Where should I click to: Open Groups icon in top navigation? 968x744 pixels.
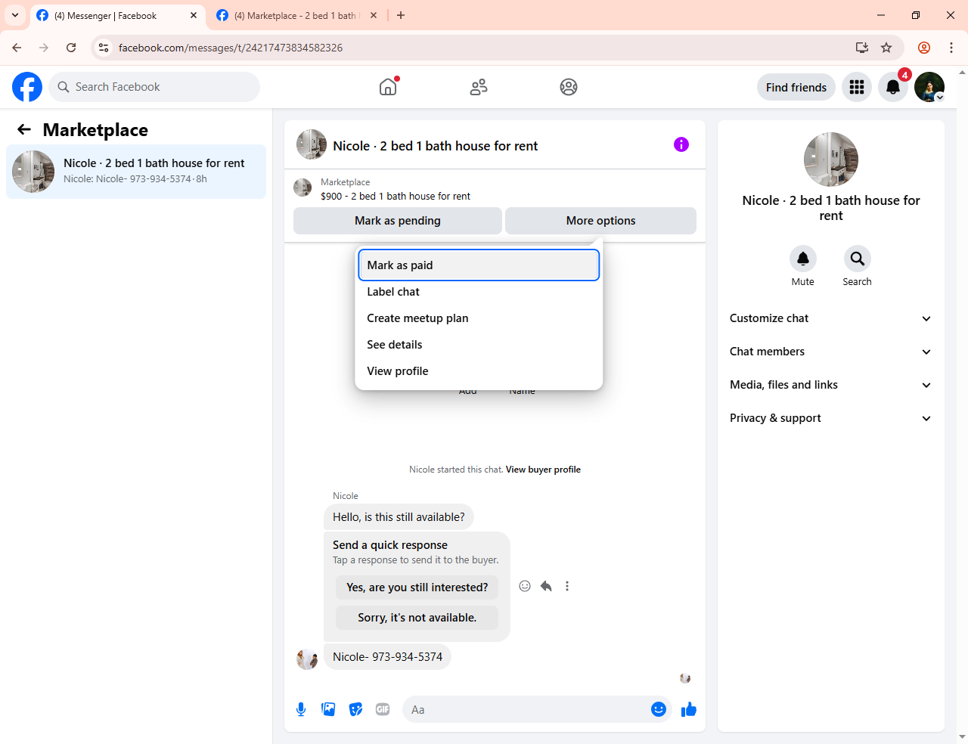[x=569, y=87]
